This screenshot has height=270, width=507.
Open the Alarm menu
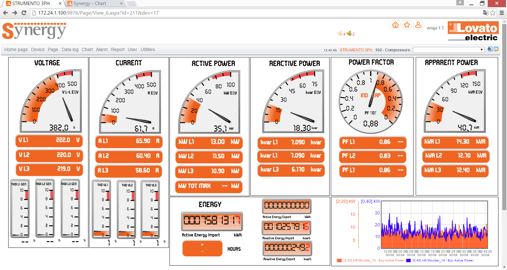(102, 49)
